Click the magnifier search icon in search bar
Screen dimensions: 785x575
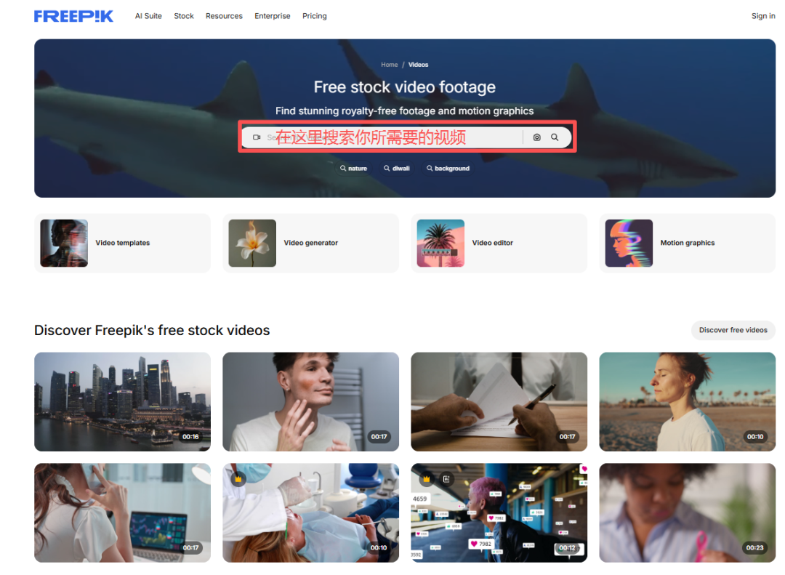coord(555,137)
